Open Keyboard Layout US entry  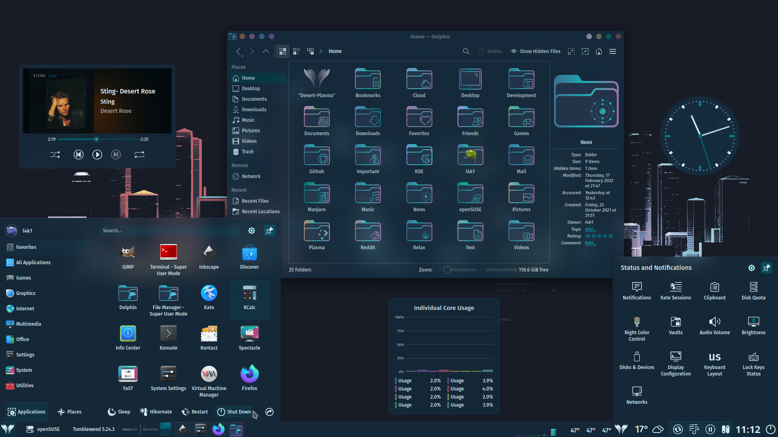[714, 363]
